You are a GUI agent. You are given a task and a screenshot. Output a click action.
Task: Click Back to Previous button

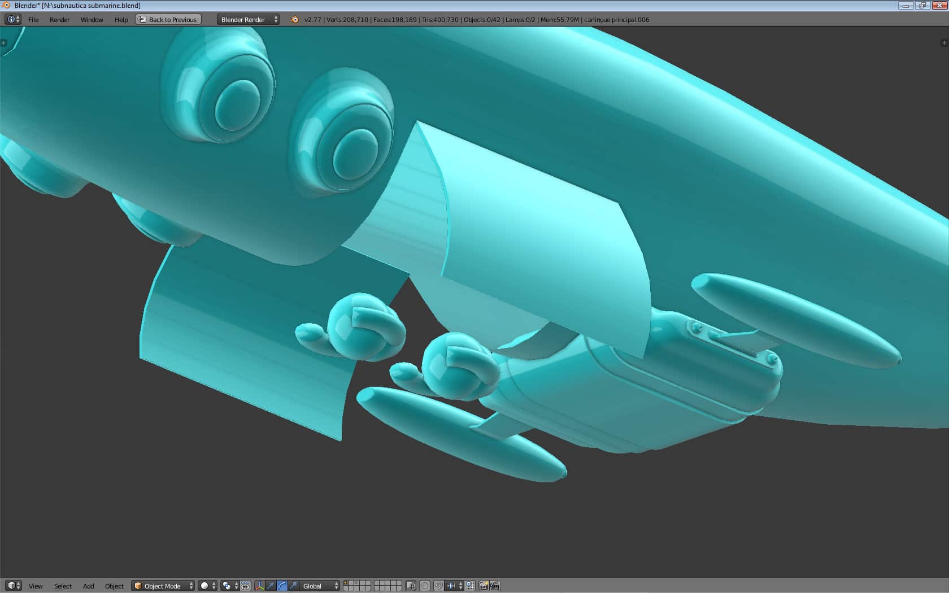tap(168, 19)
